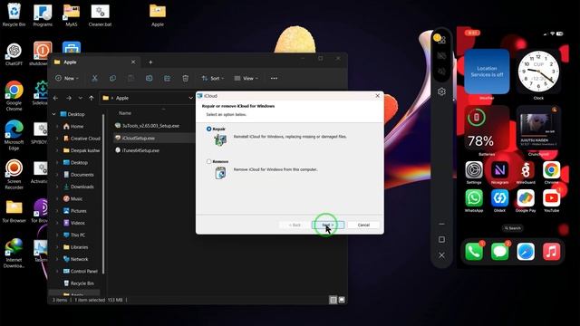Select iTunes64Setup.exe file
The image size is (580, 326).
137,150
